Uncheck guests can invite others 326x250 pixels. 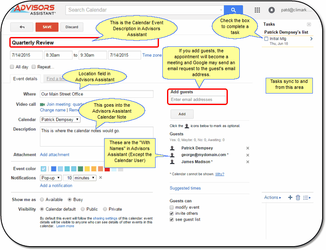[172, 213]
